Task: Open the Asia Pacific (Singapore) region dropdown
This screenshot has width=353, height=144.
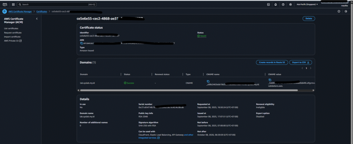Action: tap(307, 4)
